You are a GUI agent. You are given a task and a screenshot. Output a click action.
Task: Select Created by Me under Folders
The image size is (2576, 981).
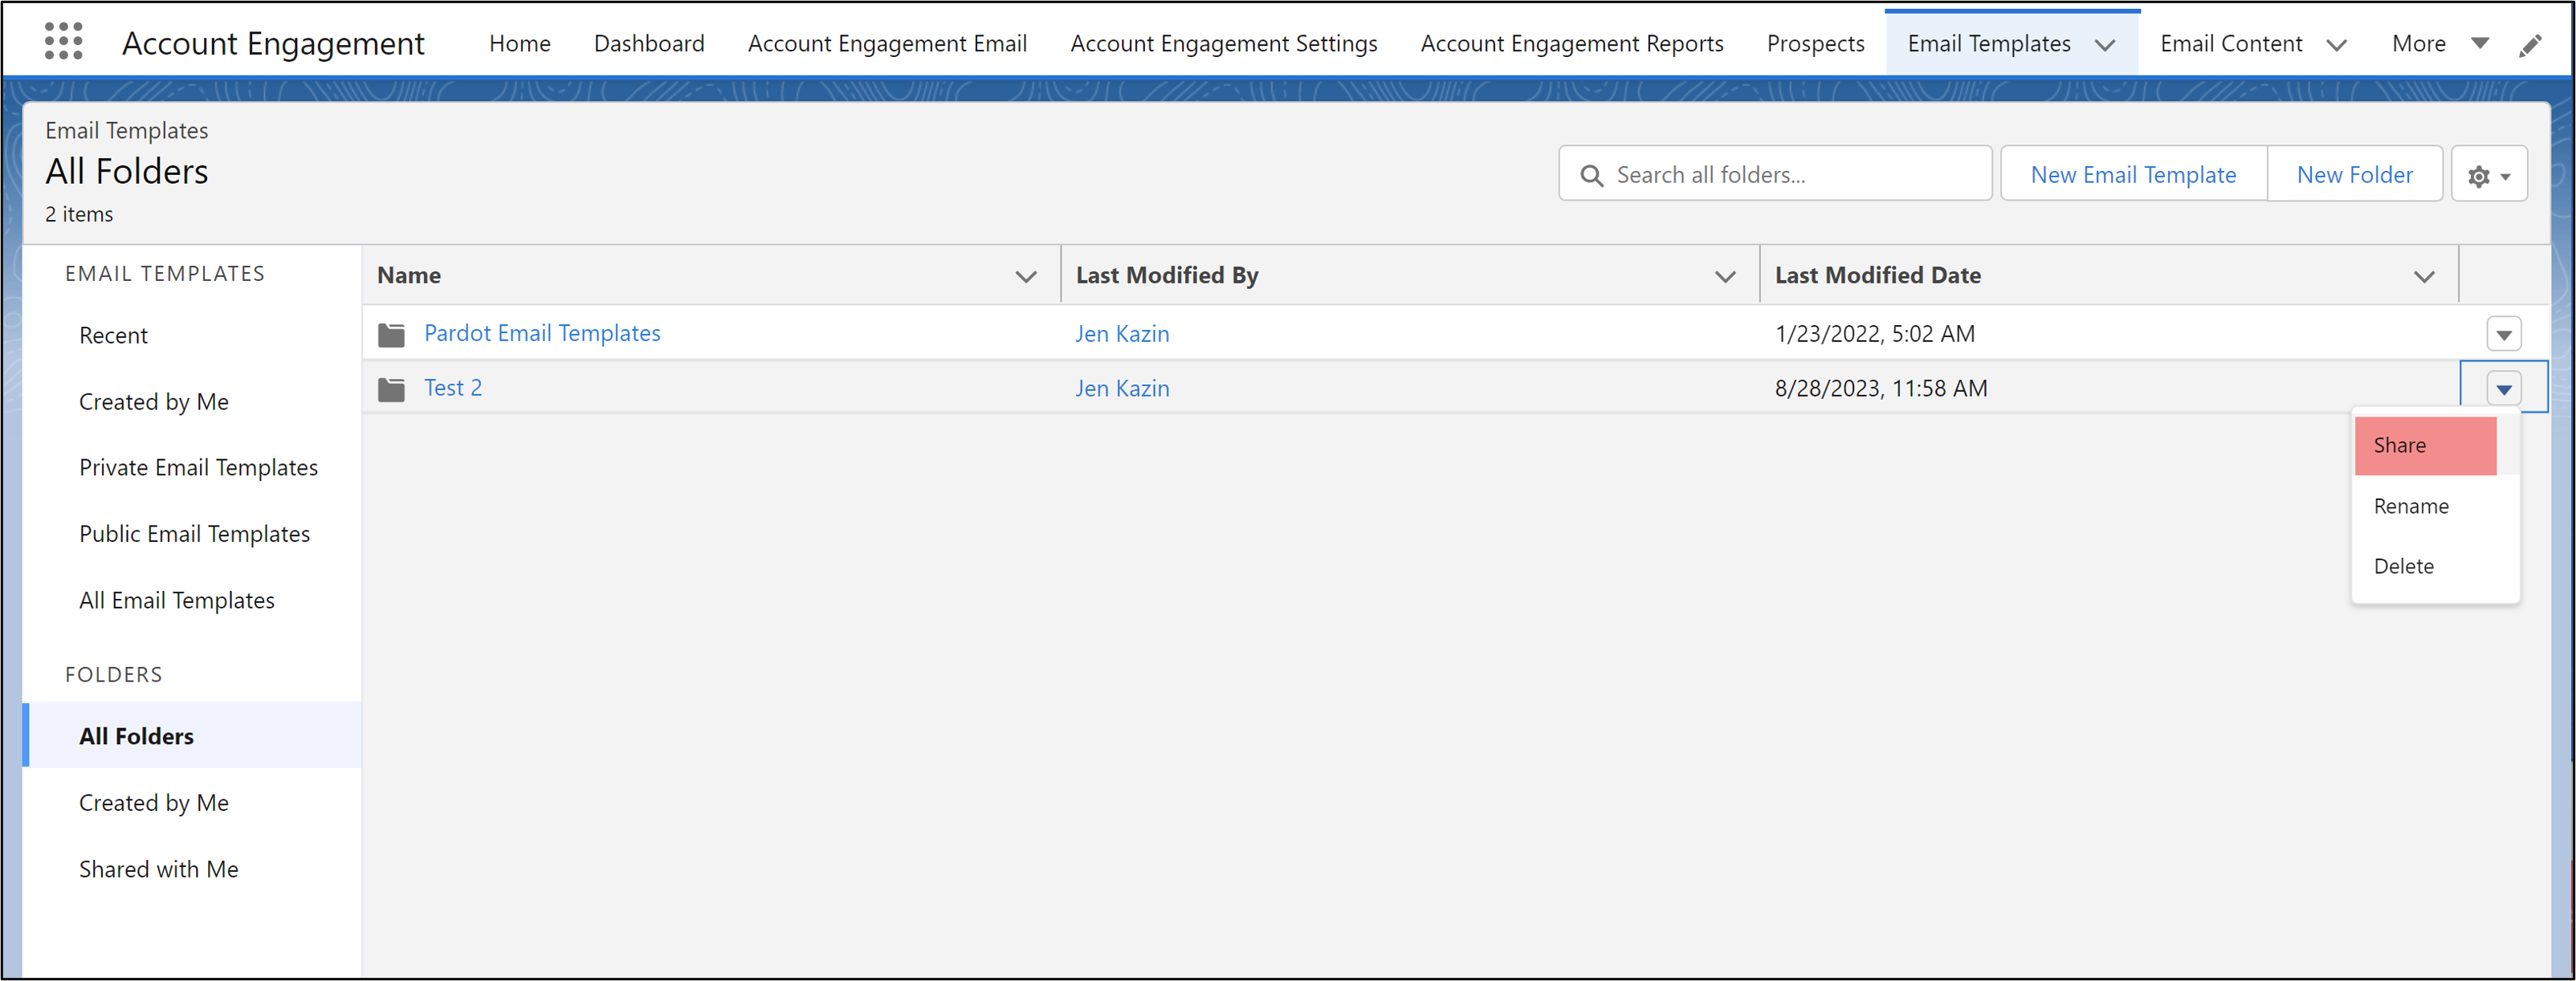pyautogui.click(x=154, y=803)
